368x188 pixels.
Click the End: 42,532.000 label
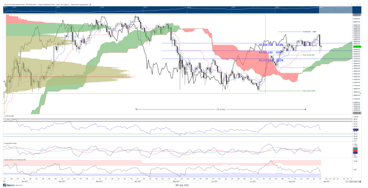(x=308, y=55)
